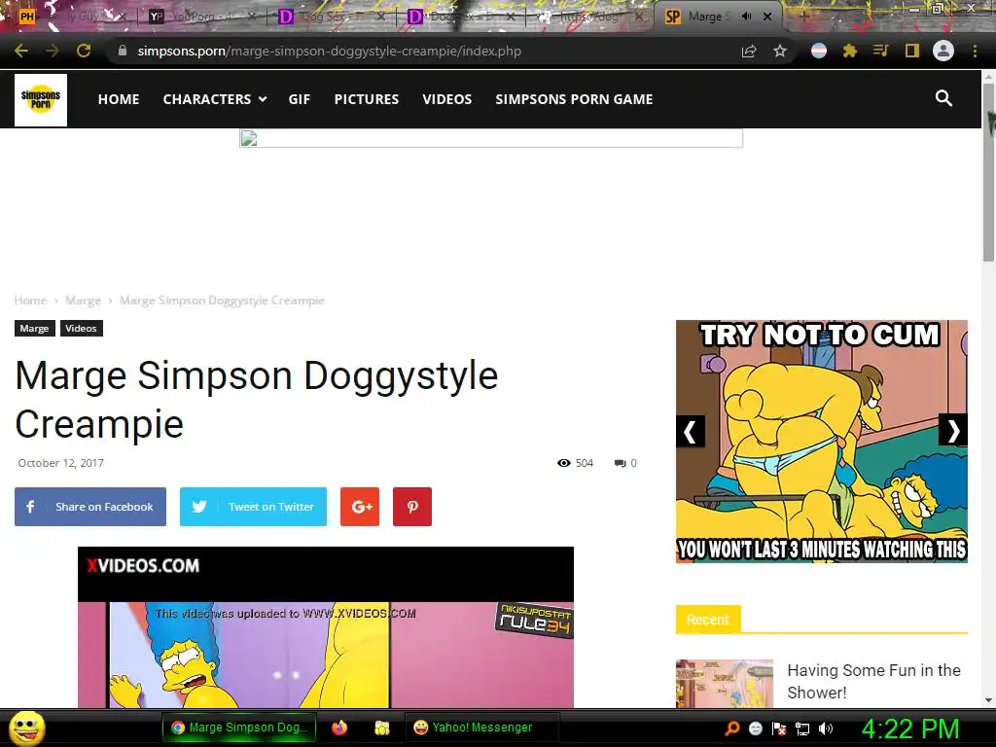The height and width of the screenshot is (747, 996).
Task: Click the Home breadcrumb link
Action: [x=30, y=300]
